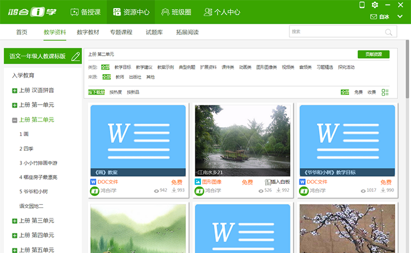The height and width of the screenshot is (253, 411).
Task: Filter source by 教师
Action: 120,77
